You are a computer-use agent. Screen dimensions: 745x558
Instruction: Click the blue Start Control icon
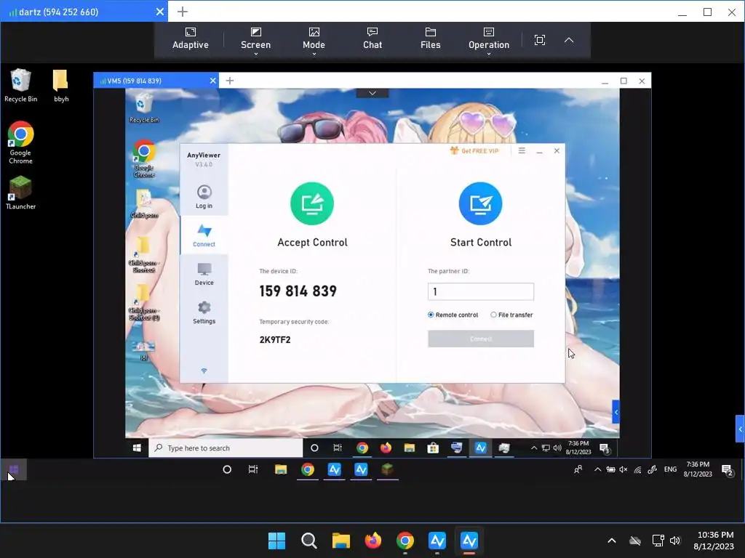click(x=480, y=203)
